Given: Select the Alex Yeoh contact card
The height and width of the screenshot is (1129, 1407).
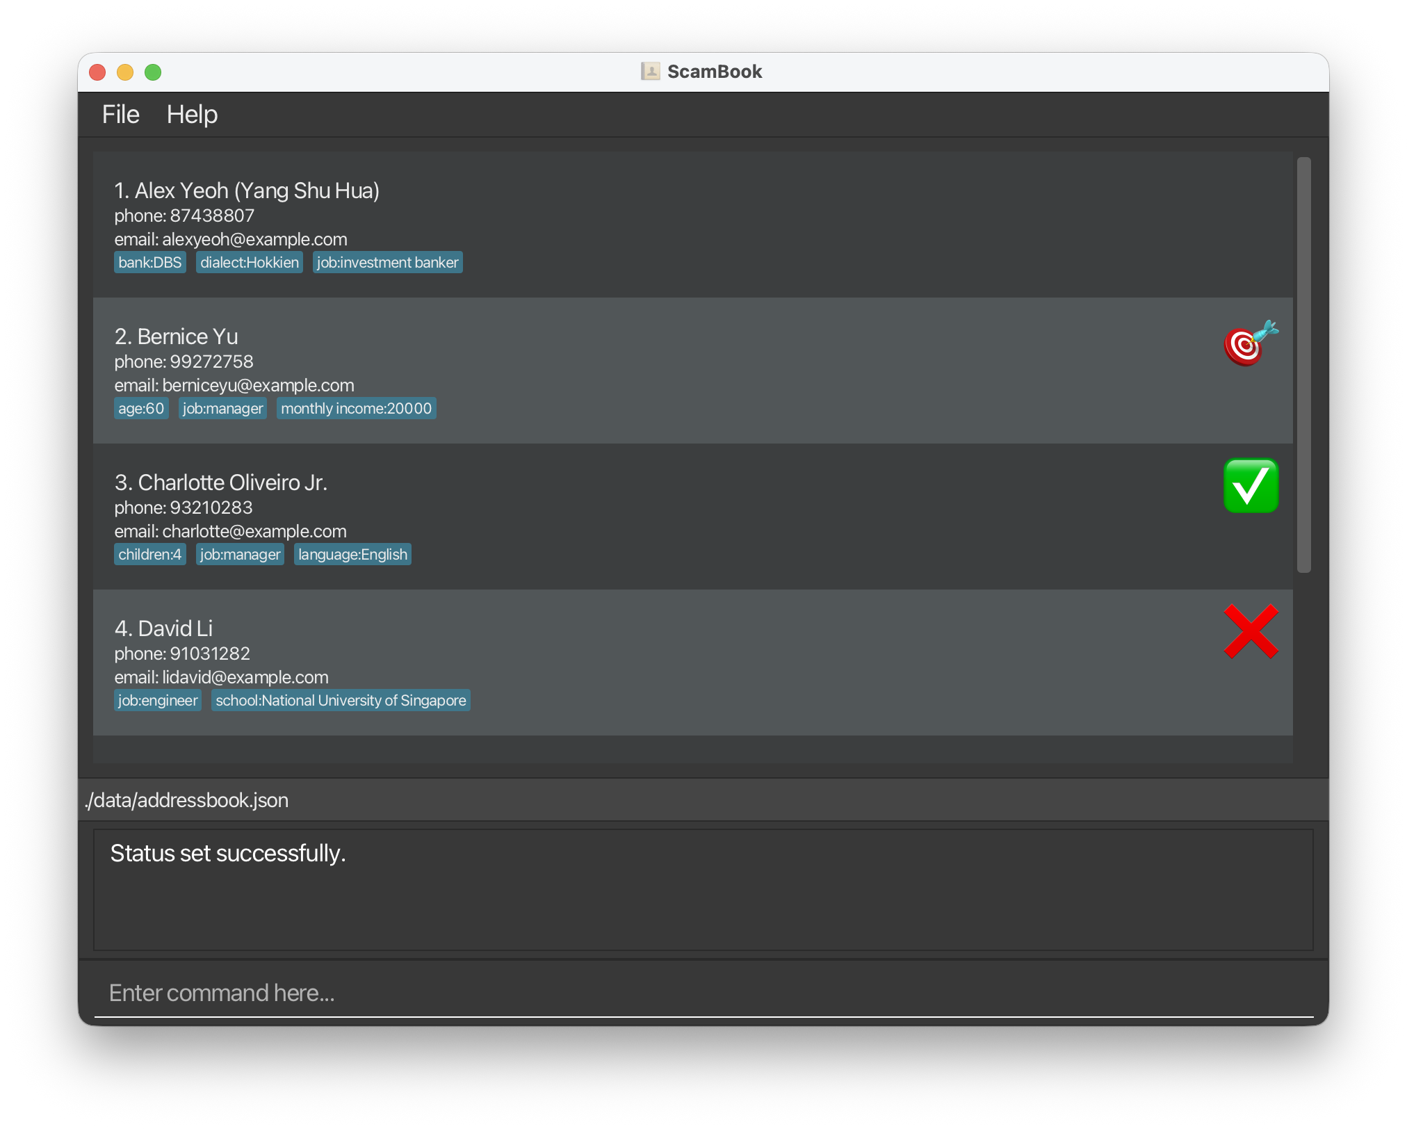Looking at the screenshot, I should [x=692, y=224].
